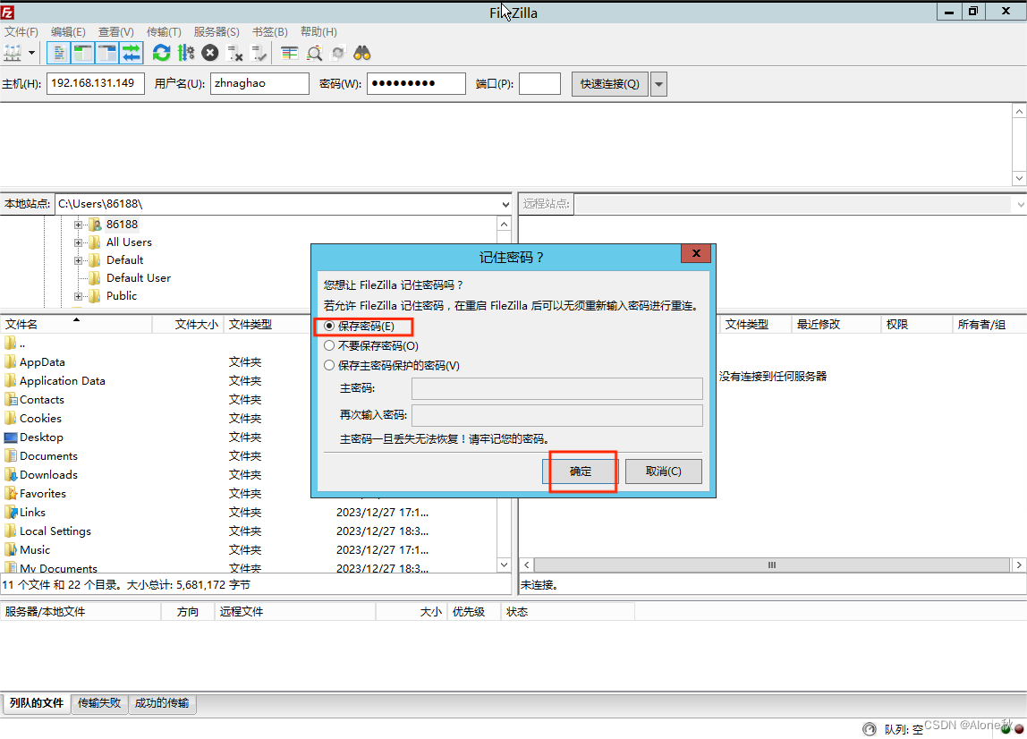
Task: Open the Site Manager dropdown arrow
Action: tap(30, 53)
